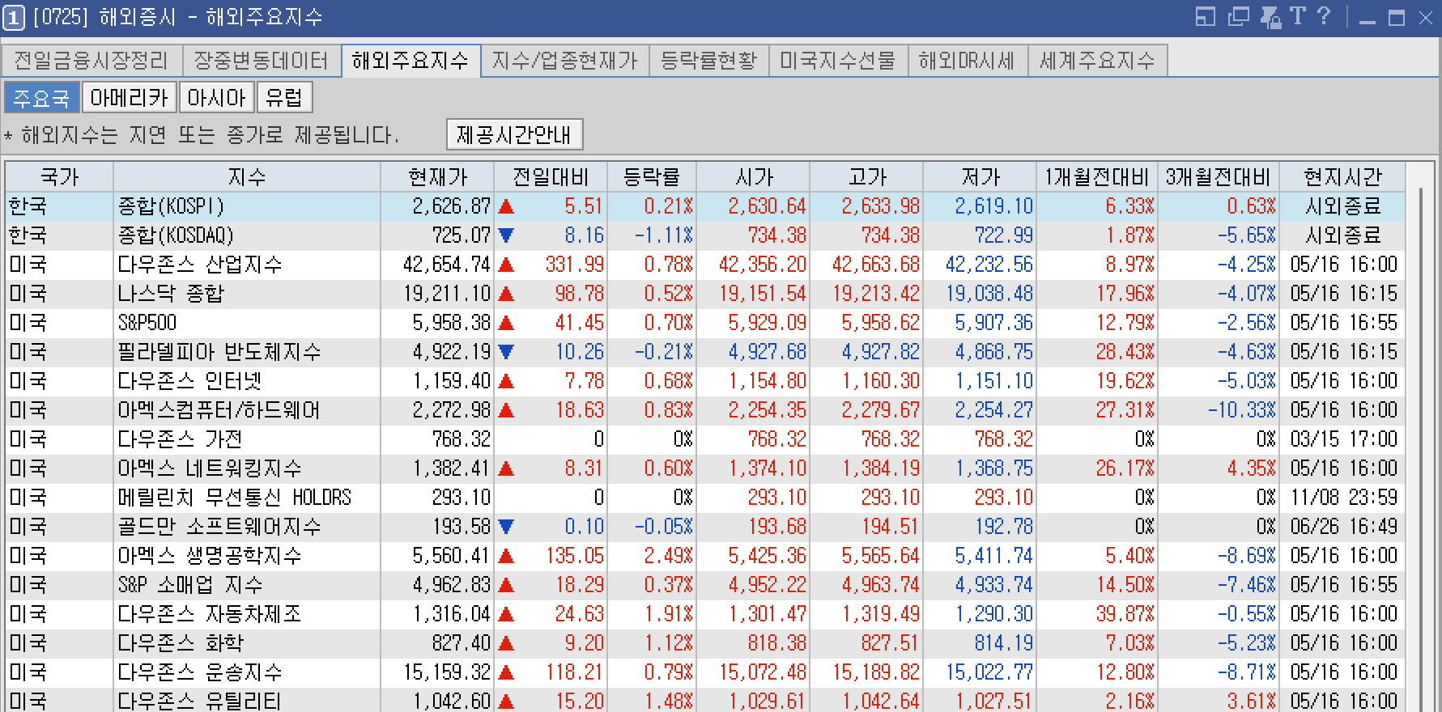Click the 등락률 column header
Viewport: 1442px width, 712px height.
click(x=652, y=177)
